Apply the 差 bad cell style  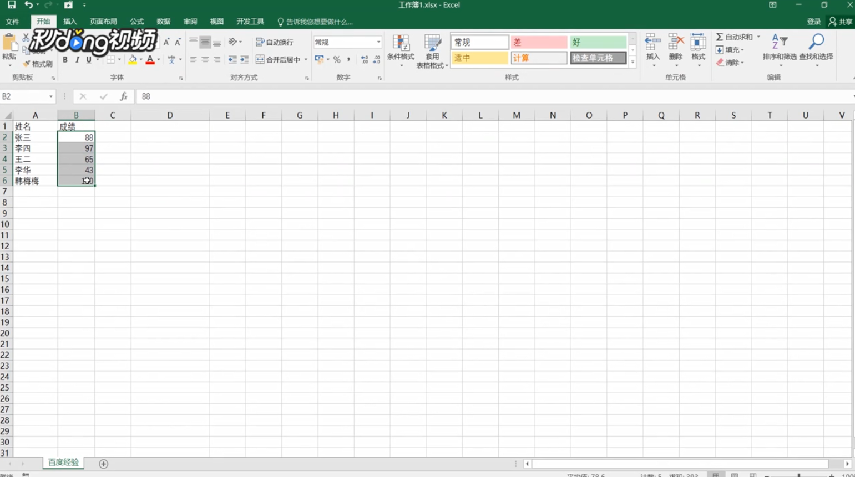coord(539,42)
